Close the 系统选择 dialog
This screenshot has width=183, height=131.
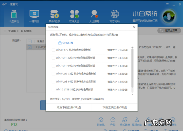click(x=134, y=27)
